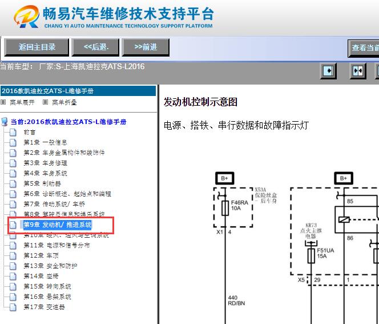The width and height of the screenshot is (379, 324).
Task: Click the page icon beside 第16章
Action: [13, 297]
